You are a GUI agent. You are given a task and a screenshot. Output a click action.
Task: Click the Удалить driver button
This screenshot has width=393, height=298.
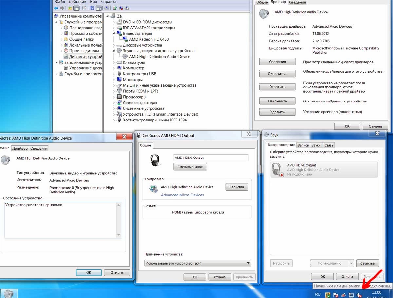pos(277,112)
